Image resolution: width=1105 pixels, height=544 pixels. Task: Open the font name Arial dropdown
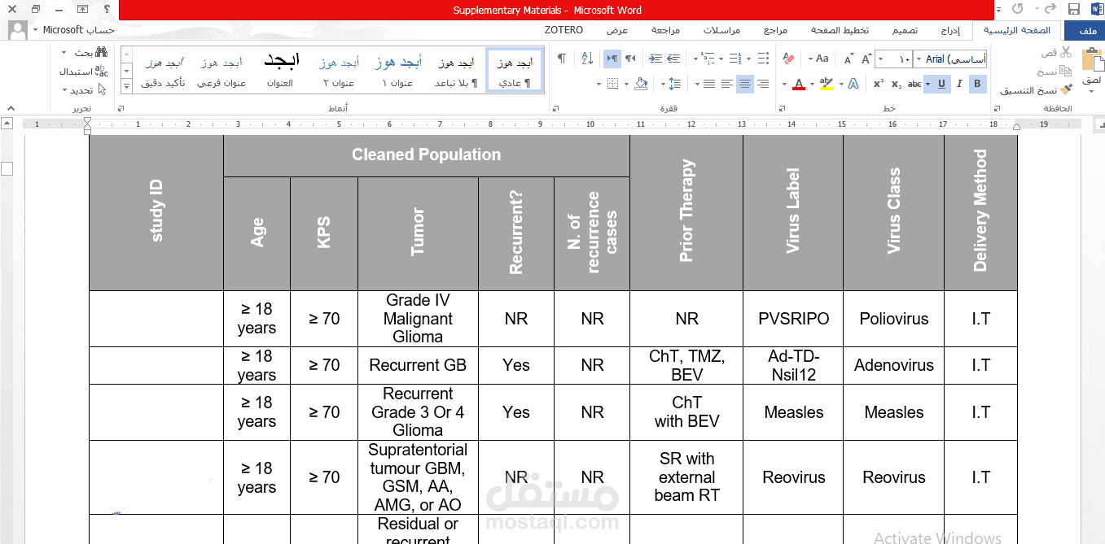coord(919,59)
